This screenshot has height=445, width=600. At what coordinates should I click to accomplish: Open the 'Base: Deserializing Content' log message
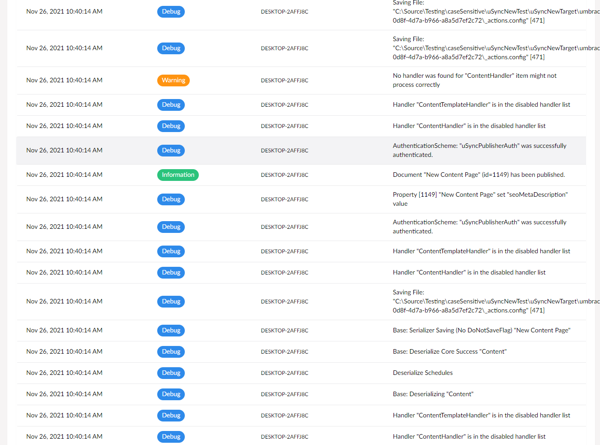click(433, 394)
